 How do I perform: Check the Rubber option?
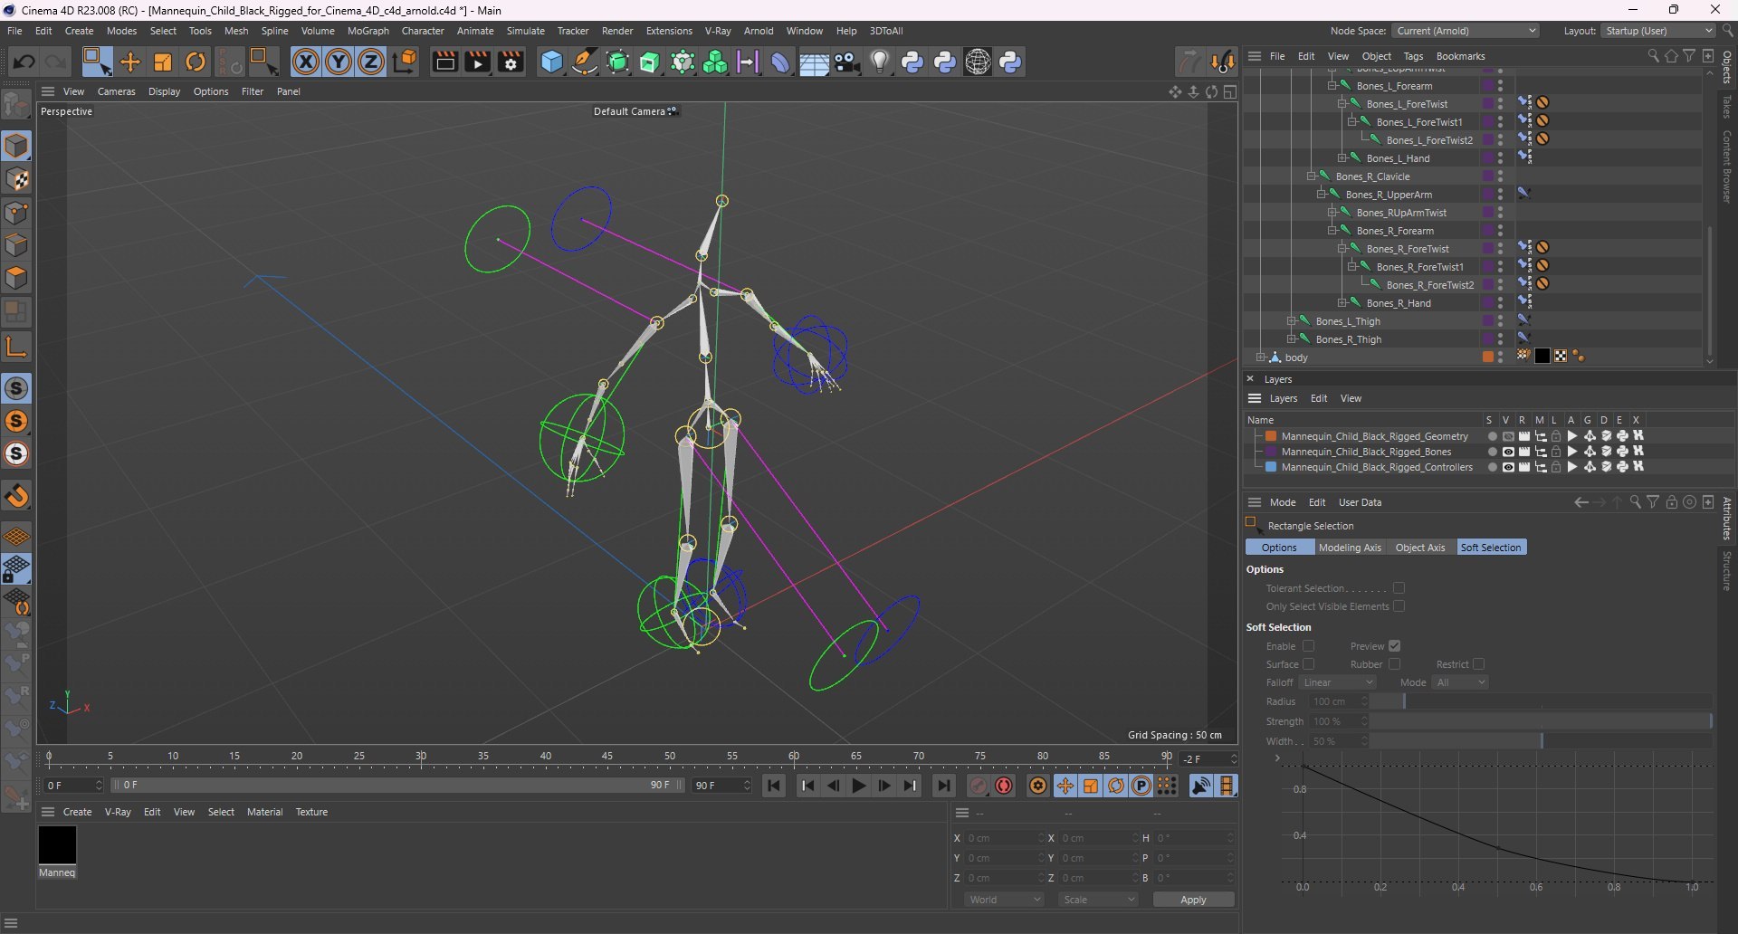(x=1394, y=664)
